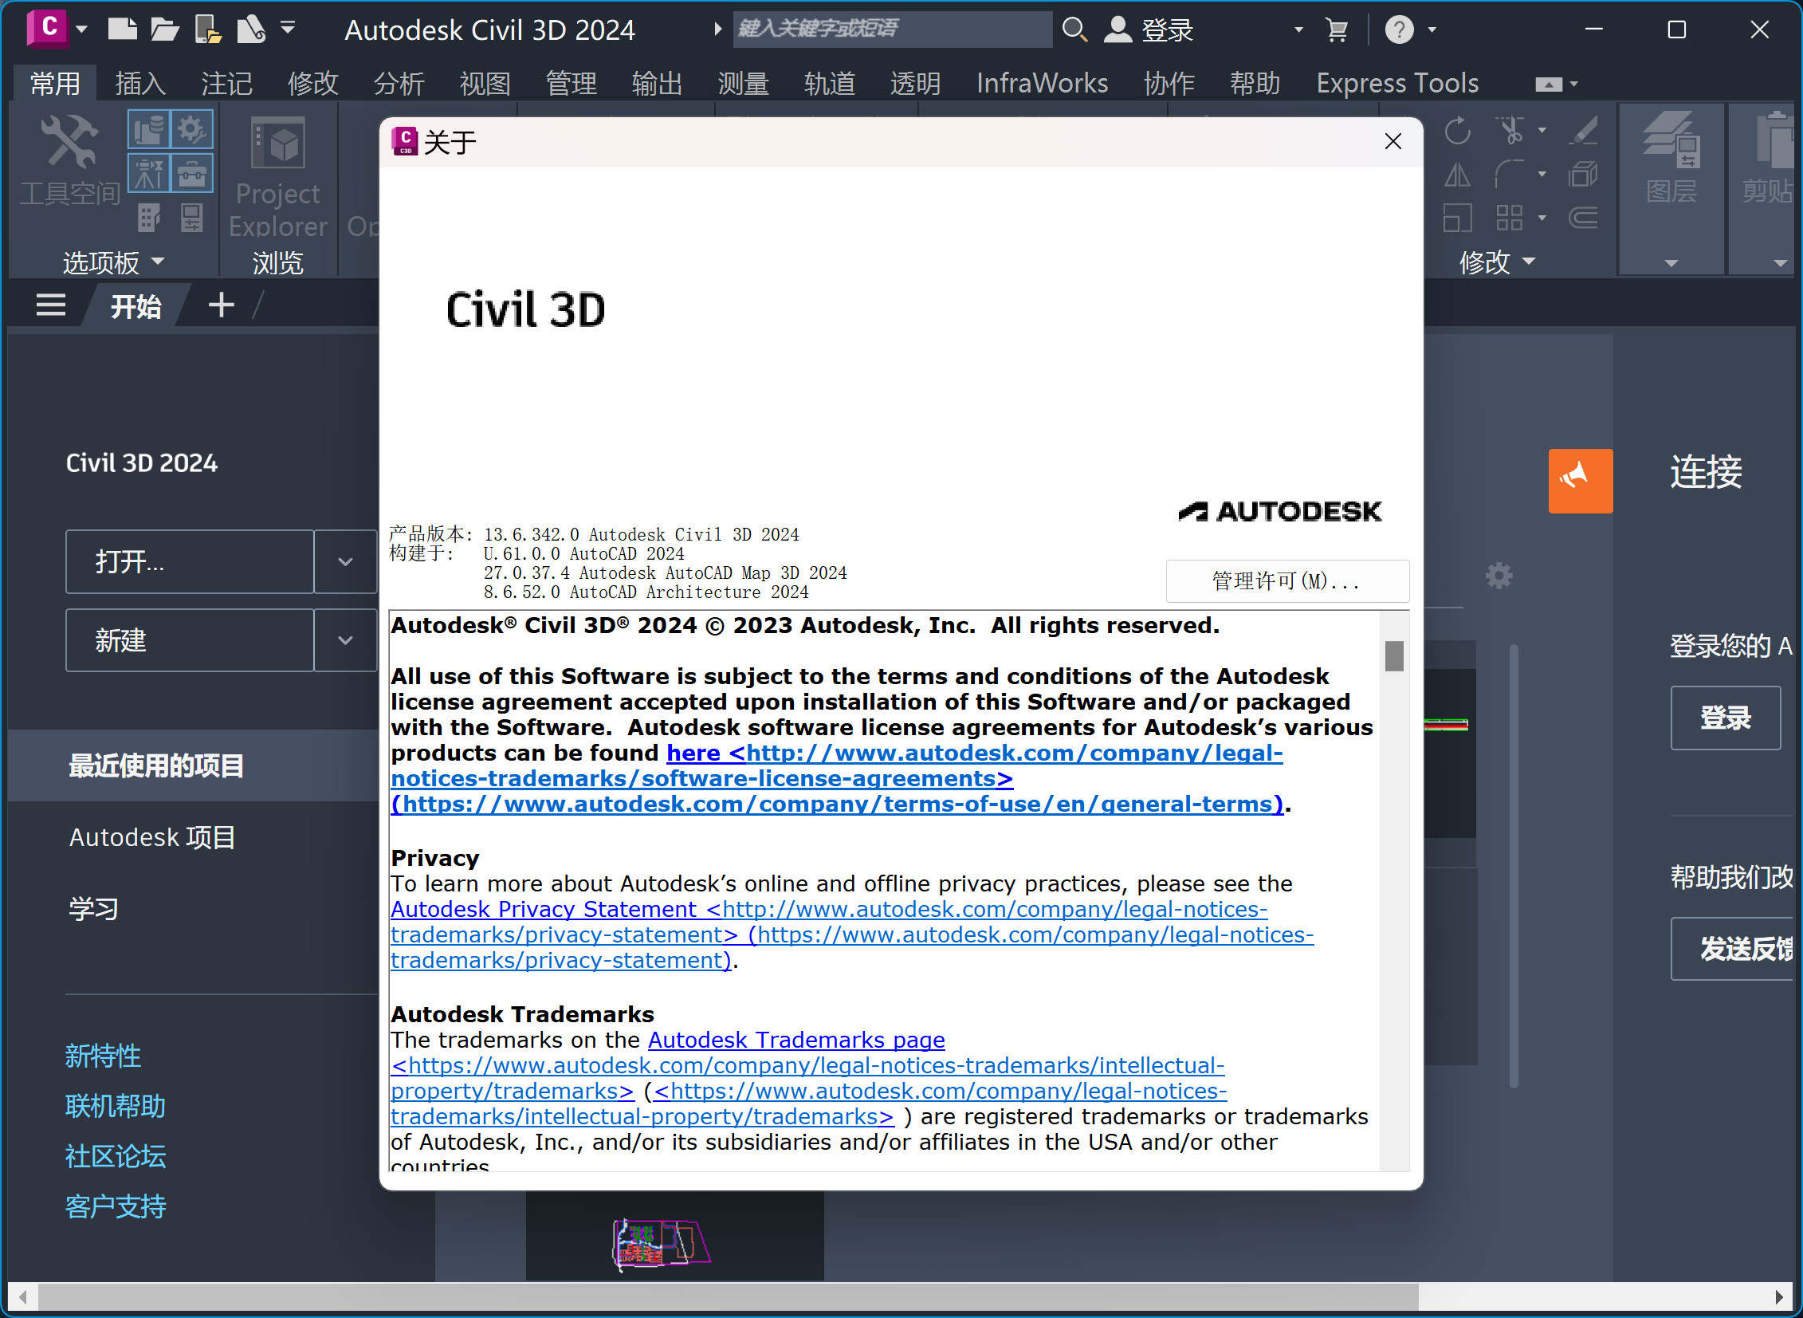Toggle the Prospector tab icon in palettes

[148, 128]
